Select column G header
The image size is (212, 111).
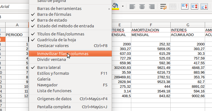188,25
